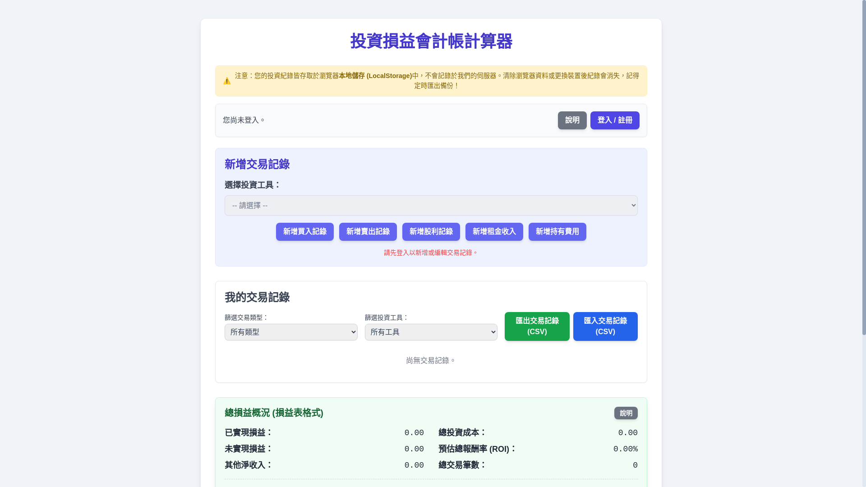Click the 您尚未登入。 status text
Viewport: 866px width, 487px height.
coord(244,120)
